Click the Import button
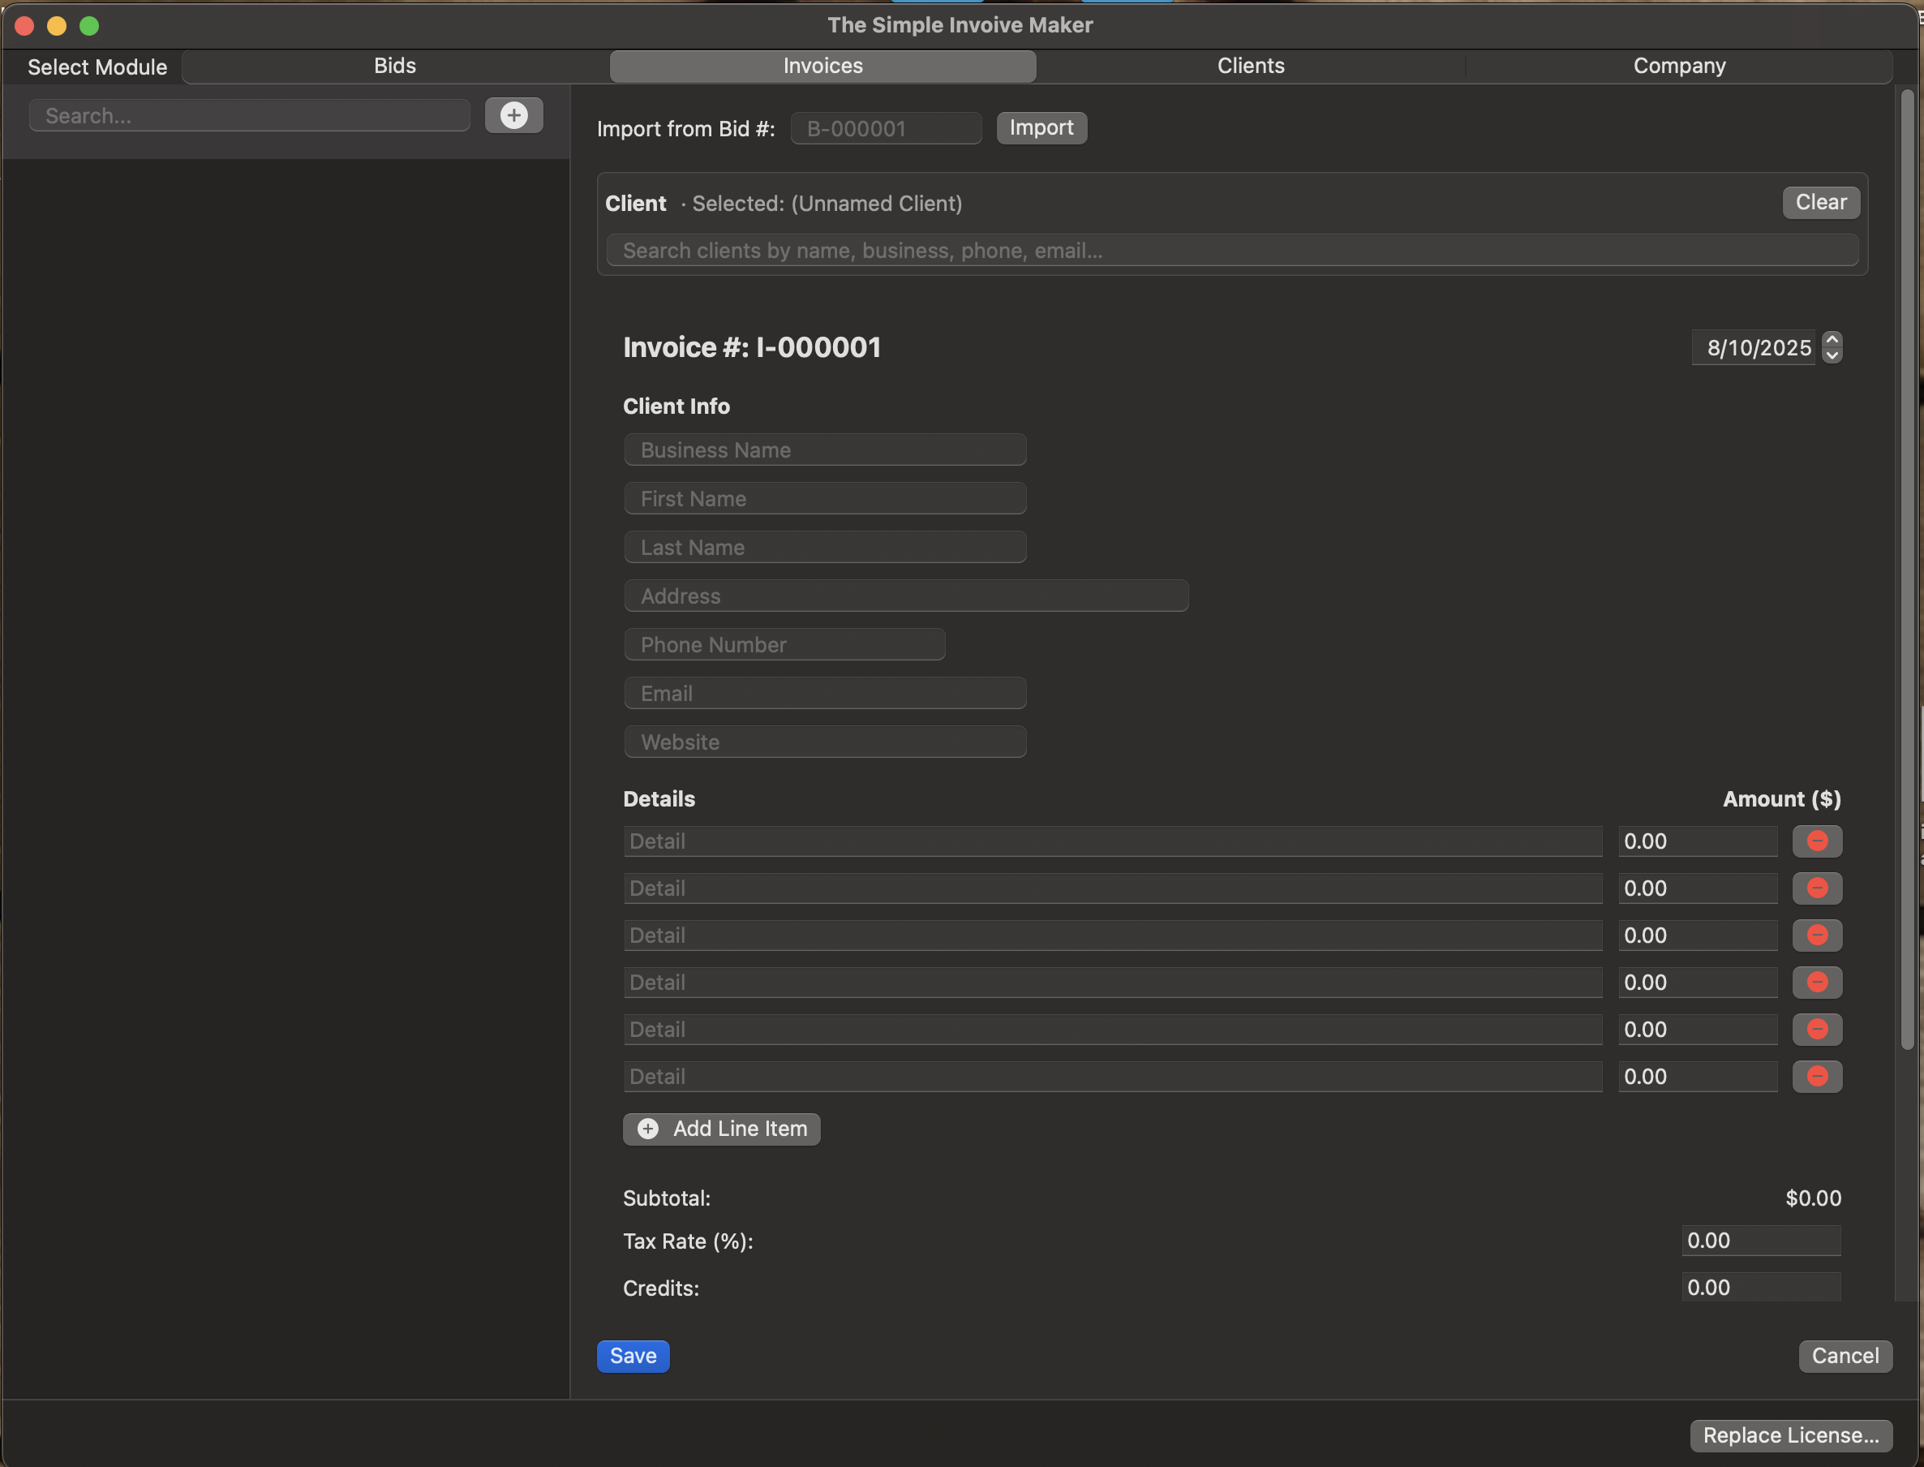This screenshot has height=1467, width=1924. tap(1041, 127)
